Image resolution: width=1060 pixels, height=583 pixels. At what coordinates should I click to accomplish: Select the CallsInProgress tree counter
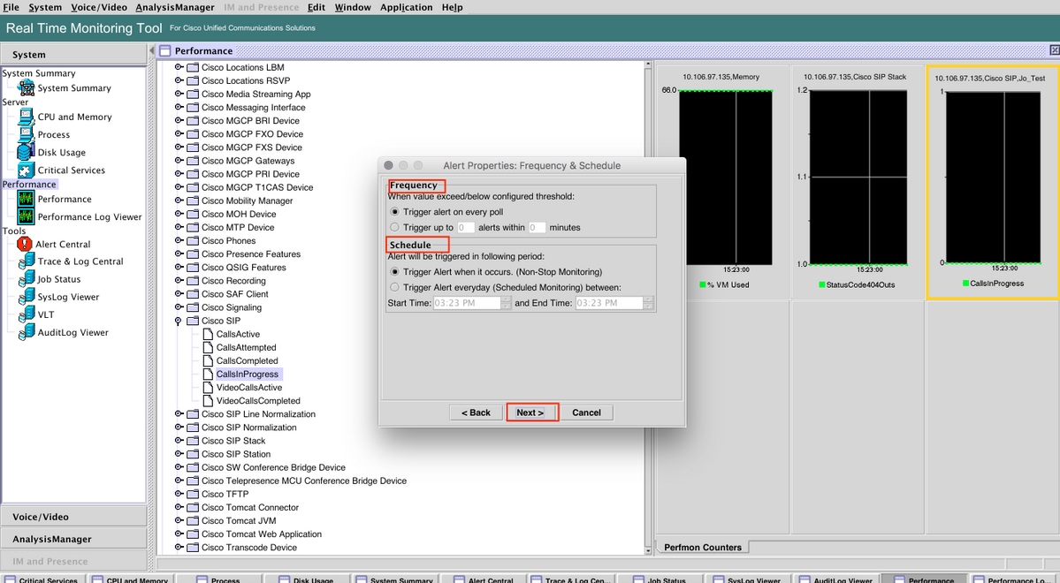pyautogui.click(x=248, y=375)
